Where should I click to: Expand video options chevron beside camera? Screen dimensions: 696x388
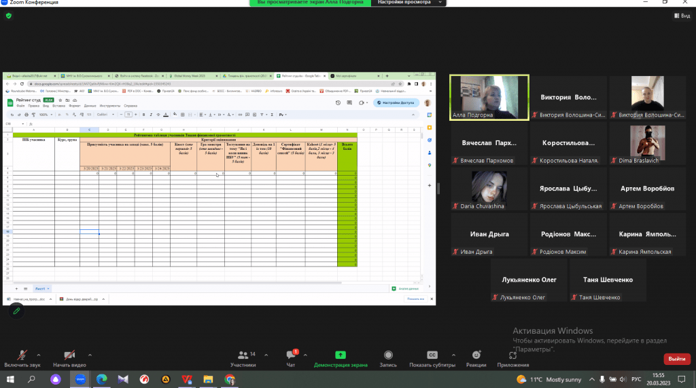pyautogui.click(x=90, y=355)
